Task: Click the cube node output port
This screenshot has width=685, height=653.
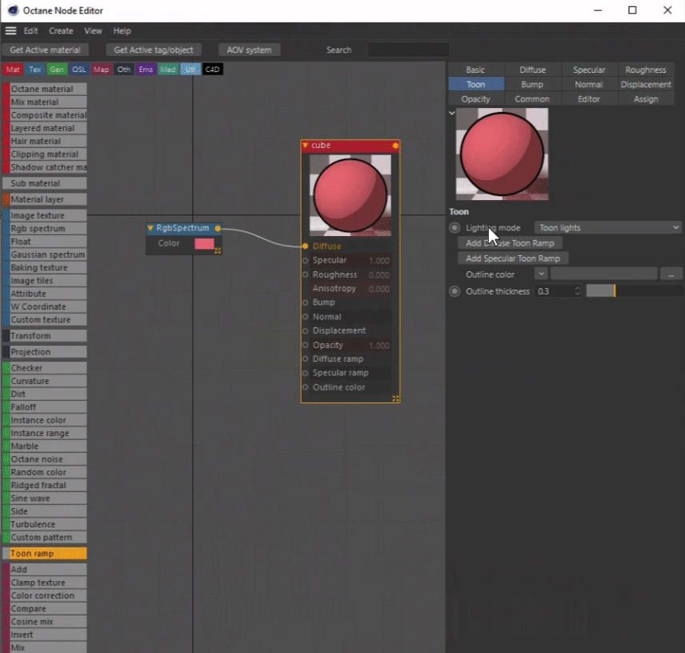Action: [395, 146]
